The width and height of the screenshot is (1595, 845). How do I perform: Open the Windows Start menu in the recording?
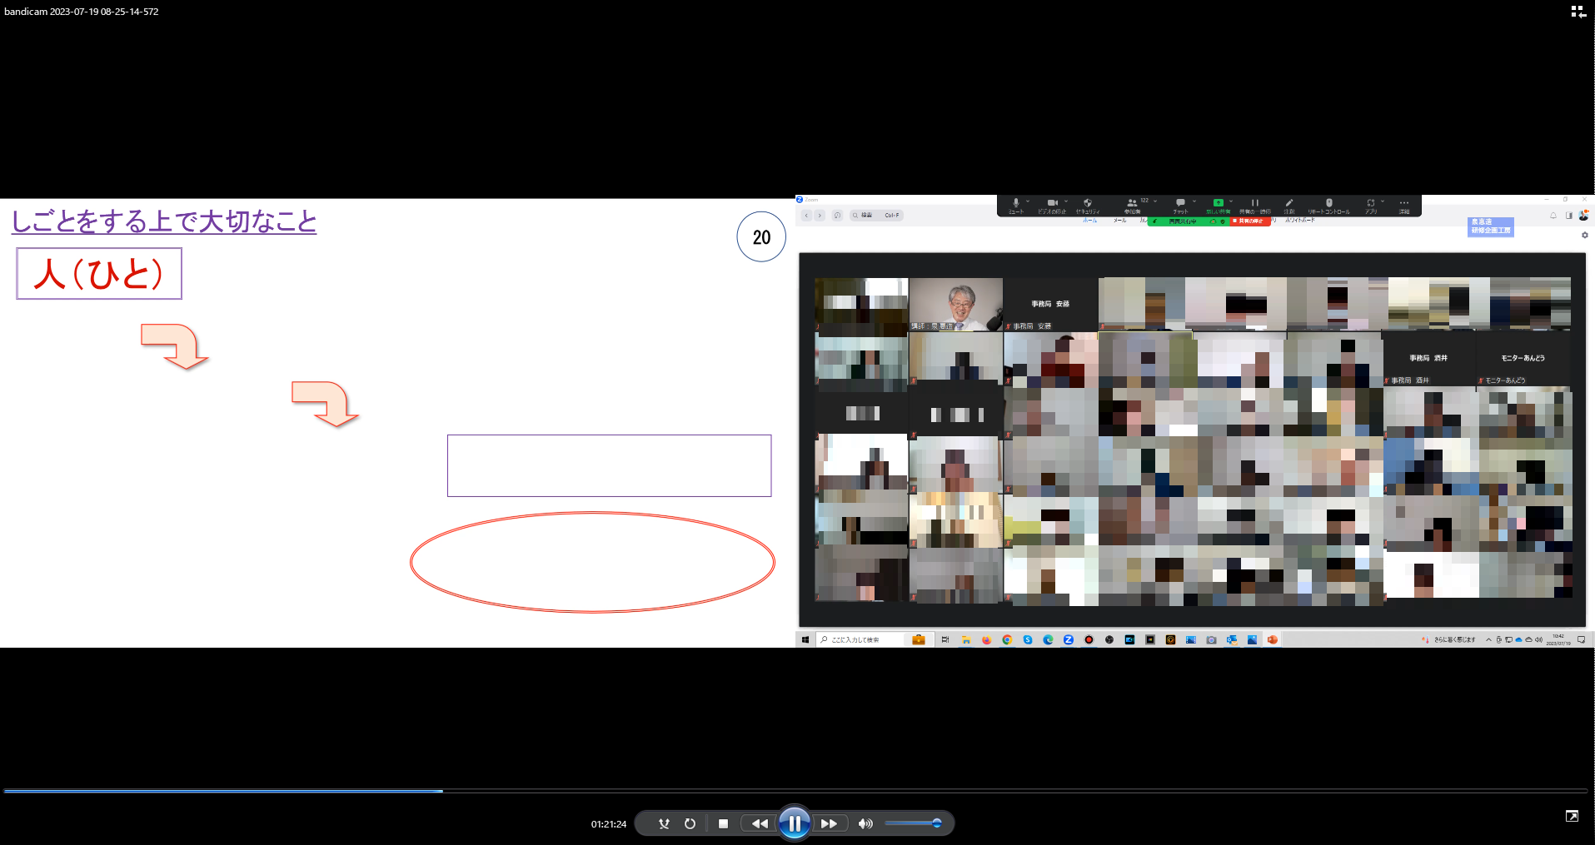point(805,639)
